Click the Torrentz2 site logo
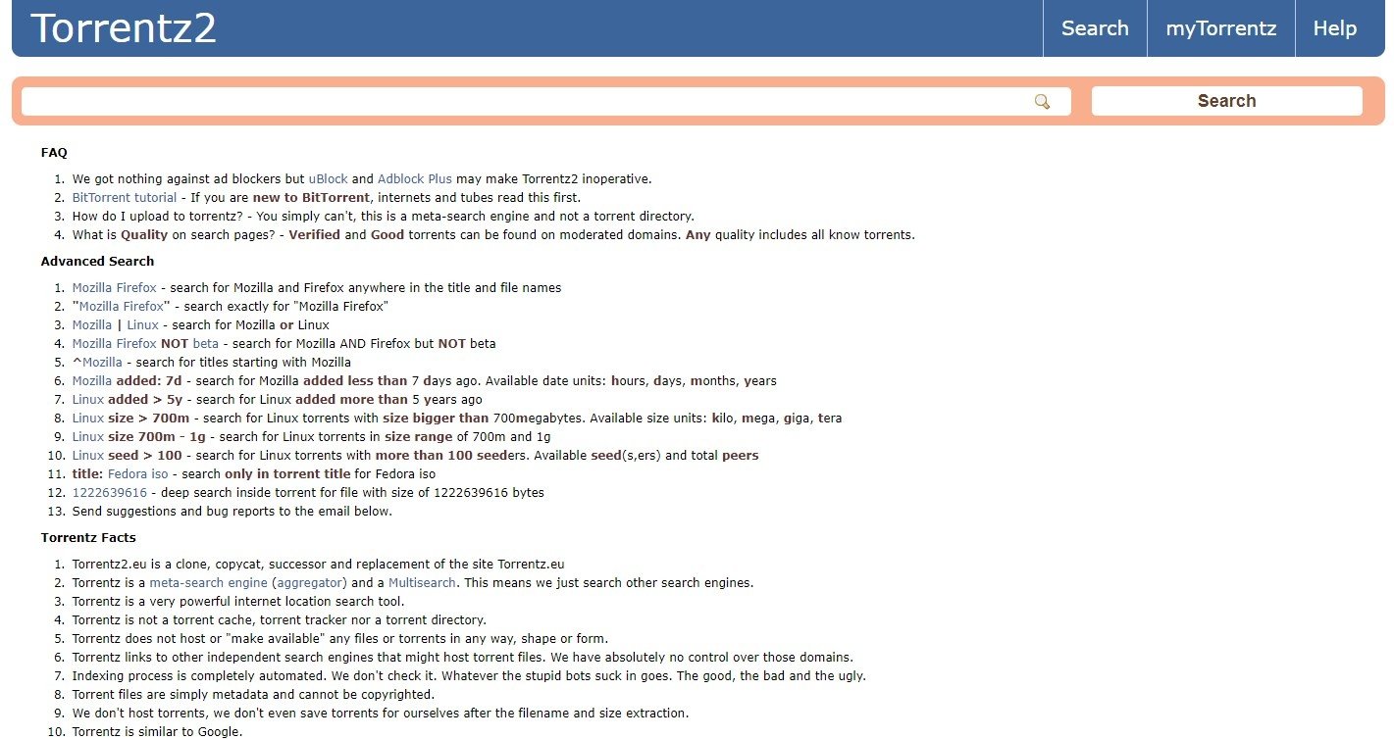This screenshot has width=1394, height=739. [x=124, y=27]
